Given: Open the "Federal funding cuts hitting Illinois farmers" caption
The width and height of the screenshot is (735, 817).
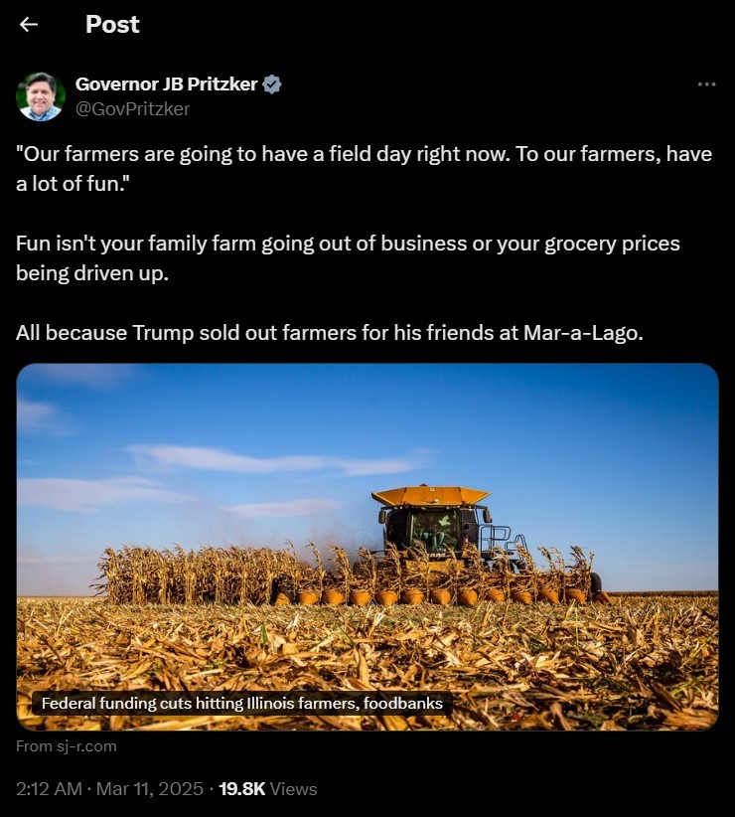Looking at the screenshot, I should click(242, 704).
